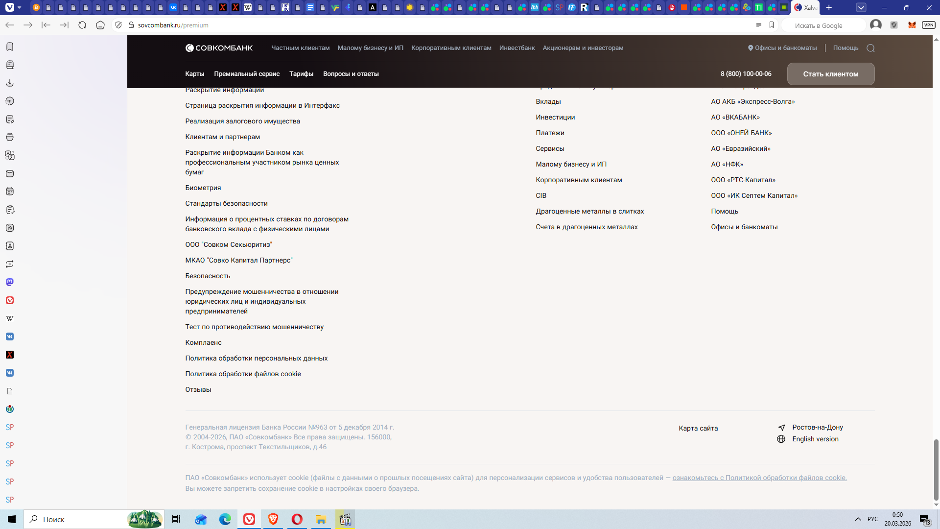Open the Mail panel in the sidebar
This screenshot has width=940, height=529.
point(10,173)
